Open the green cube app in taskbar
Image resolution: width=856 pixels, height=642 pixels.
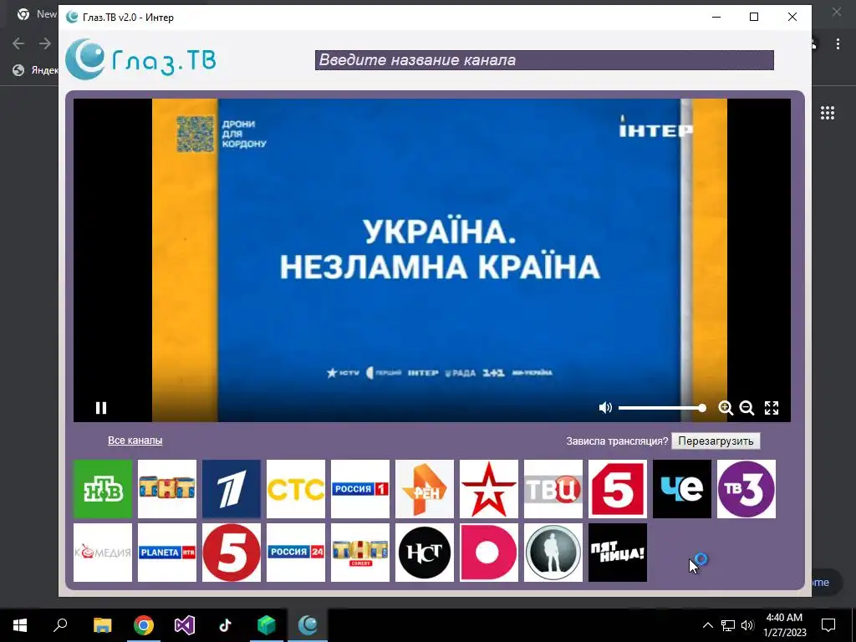pos(267,625)
